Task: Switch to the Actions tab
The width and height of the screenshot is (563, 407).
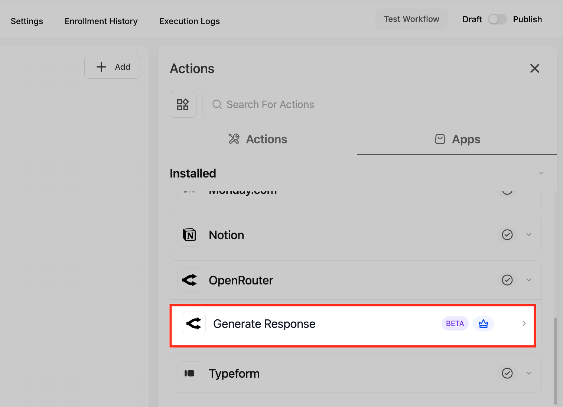Action: (258, 139)
